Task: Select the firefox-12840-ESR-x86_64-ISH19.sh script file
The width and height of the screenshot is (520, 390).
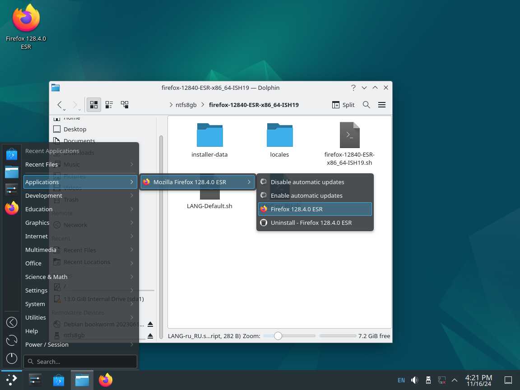Action: click(349, 135)
